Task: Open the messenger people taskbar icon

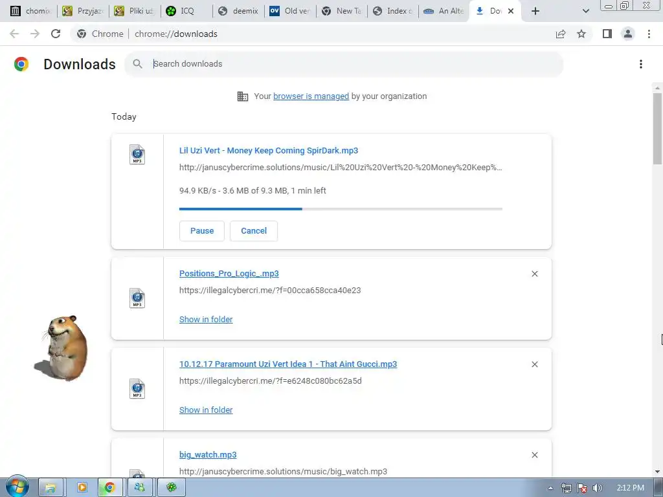Action: pos(140,487)
